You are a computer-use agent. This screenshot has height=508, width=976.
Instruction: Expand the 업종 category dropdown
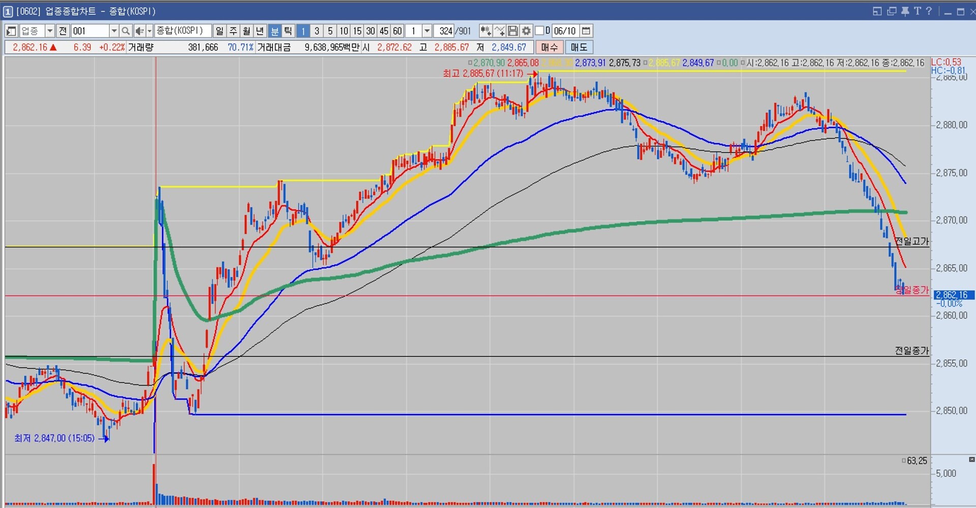(x=50, y=31)
